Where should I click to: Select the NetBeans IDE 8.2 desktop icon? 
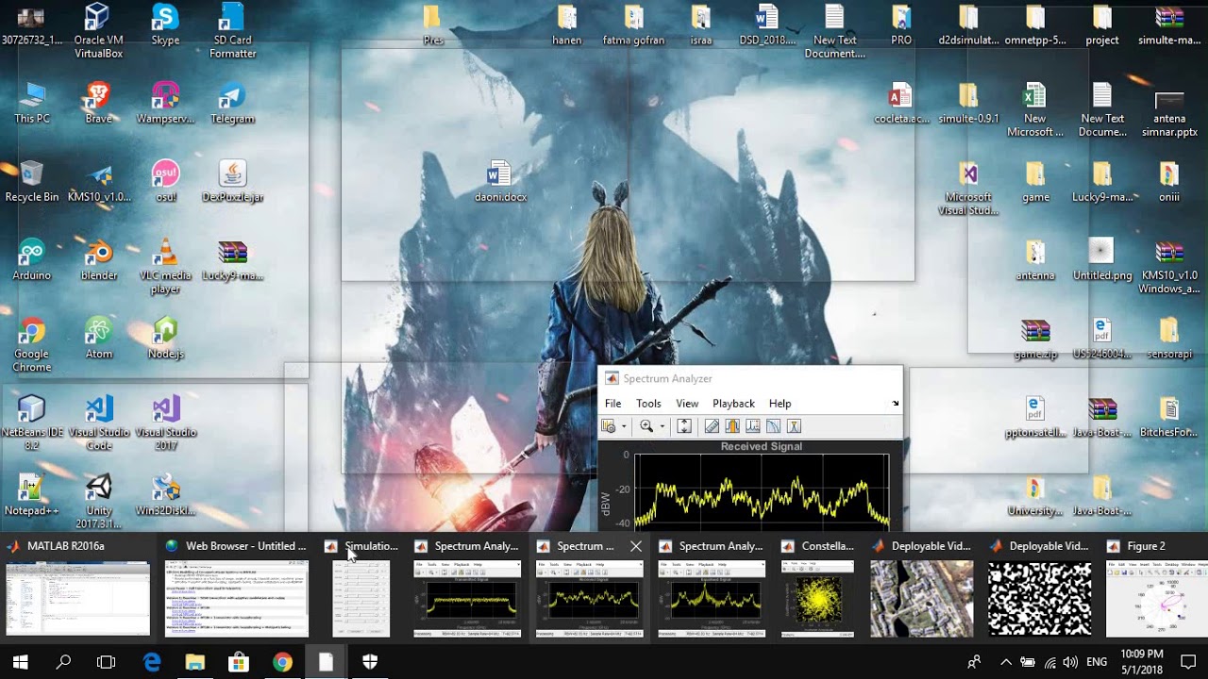click(x=32, y=423)
